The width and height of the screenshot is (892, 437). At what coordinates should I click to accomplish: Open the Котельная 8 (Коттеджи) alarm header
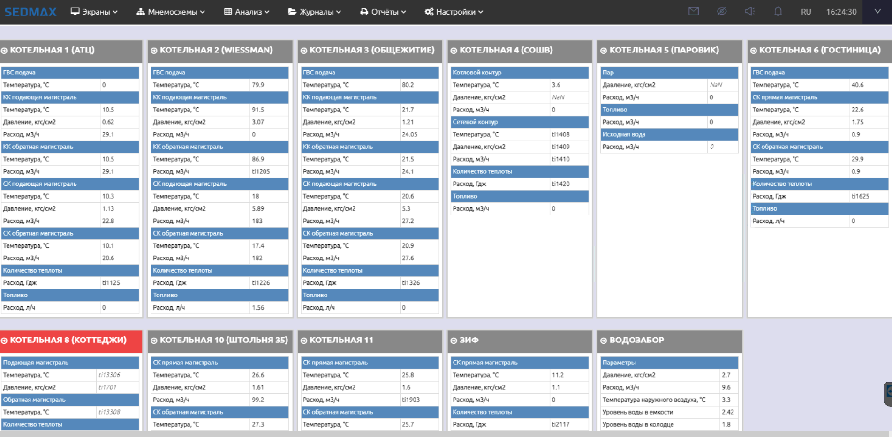[x=68, y=340]
